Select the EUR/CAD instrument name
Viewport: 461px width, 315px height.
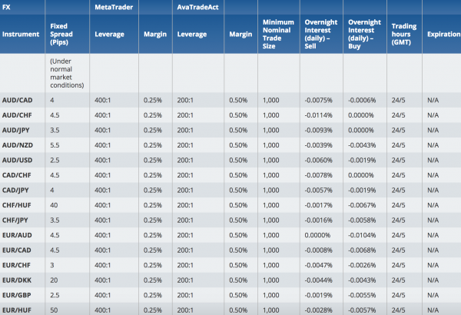16,250
